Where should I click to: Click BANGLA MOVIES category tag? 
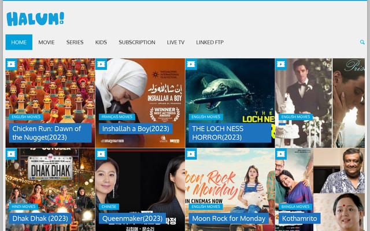(295, 207)
